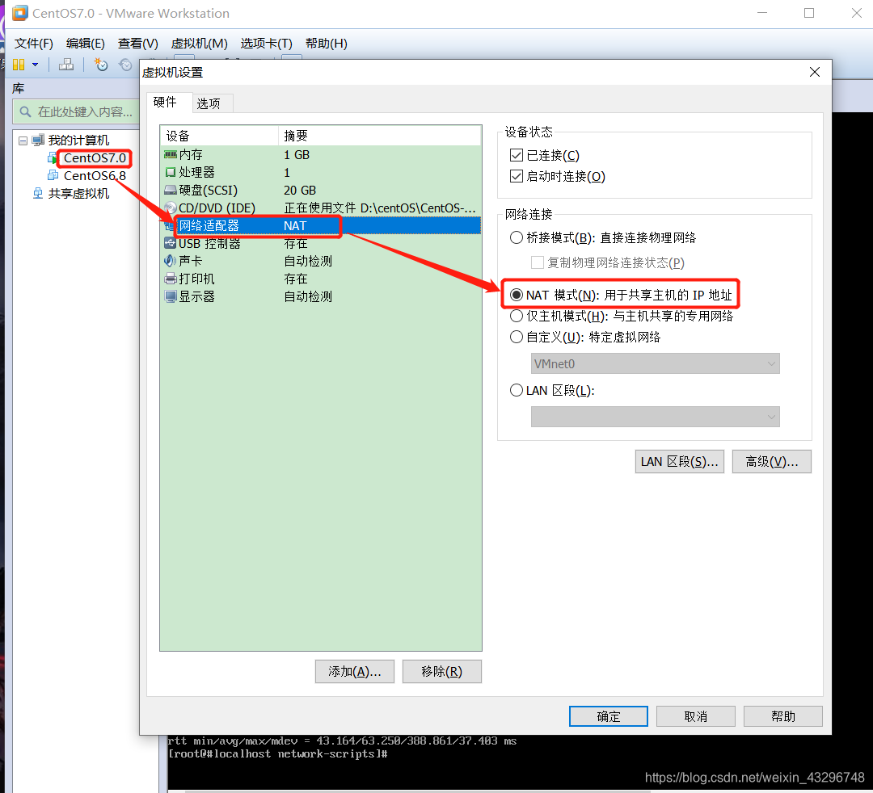Click the 声卡 sound card icon
This screenshot has height=793, width=873.
coord(171,261)
